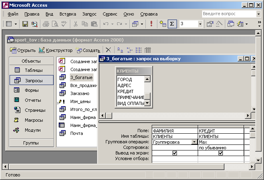Click the Redo arrow icon
Image resolution: width=264 pixels, height=180 pixels.
pos(119,24)
